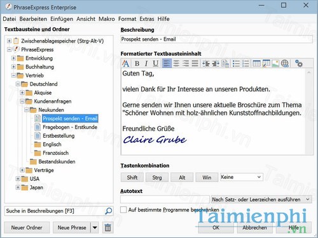Image resolution: width=318 pixels, height=238 pixels.
Task: Toggle bold formatting in editor toolbar
Action: (x=137, y=63)
